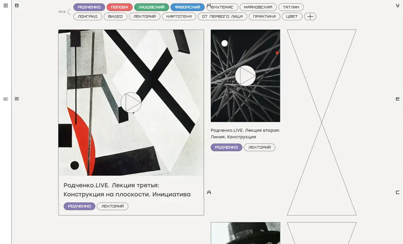Image resolution: width=403 pixels, height=244 pixels.
Task: Choose the ОТ ПЕРВОГО ЛИЦА tag
Action: click(222, 16)
